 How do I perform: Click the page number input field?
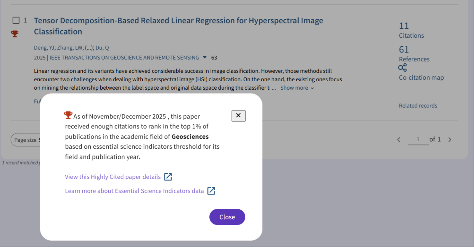418,139
